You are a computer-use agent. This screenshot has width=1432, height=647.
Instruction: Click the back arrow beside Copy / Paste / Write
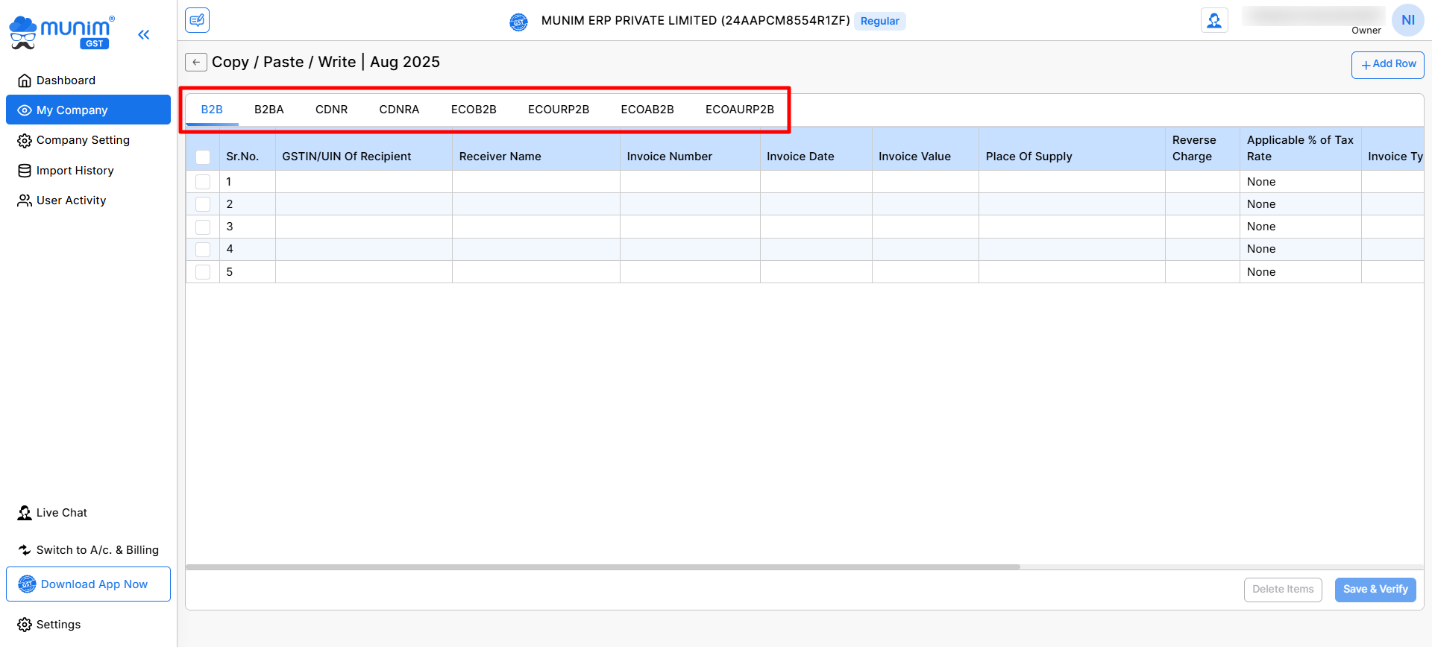195,63
